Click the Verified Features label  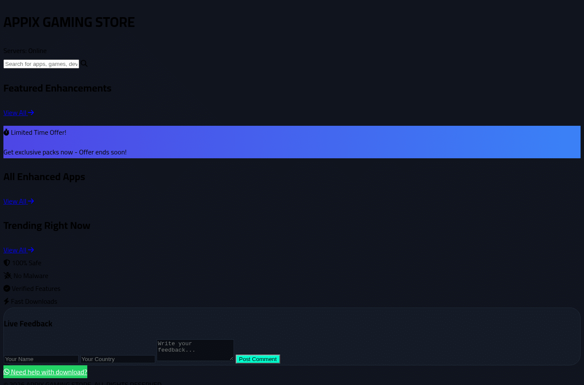[36, 288]
